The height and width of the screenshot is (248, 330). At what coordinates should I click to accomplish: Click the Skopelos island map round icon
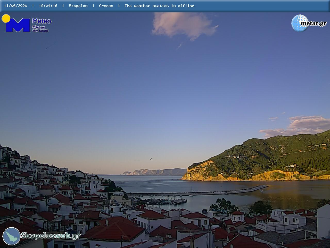click(12, 236)
